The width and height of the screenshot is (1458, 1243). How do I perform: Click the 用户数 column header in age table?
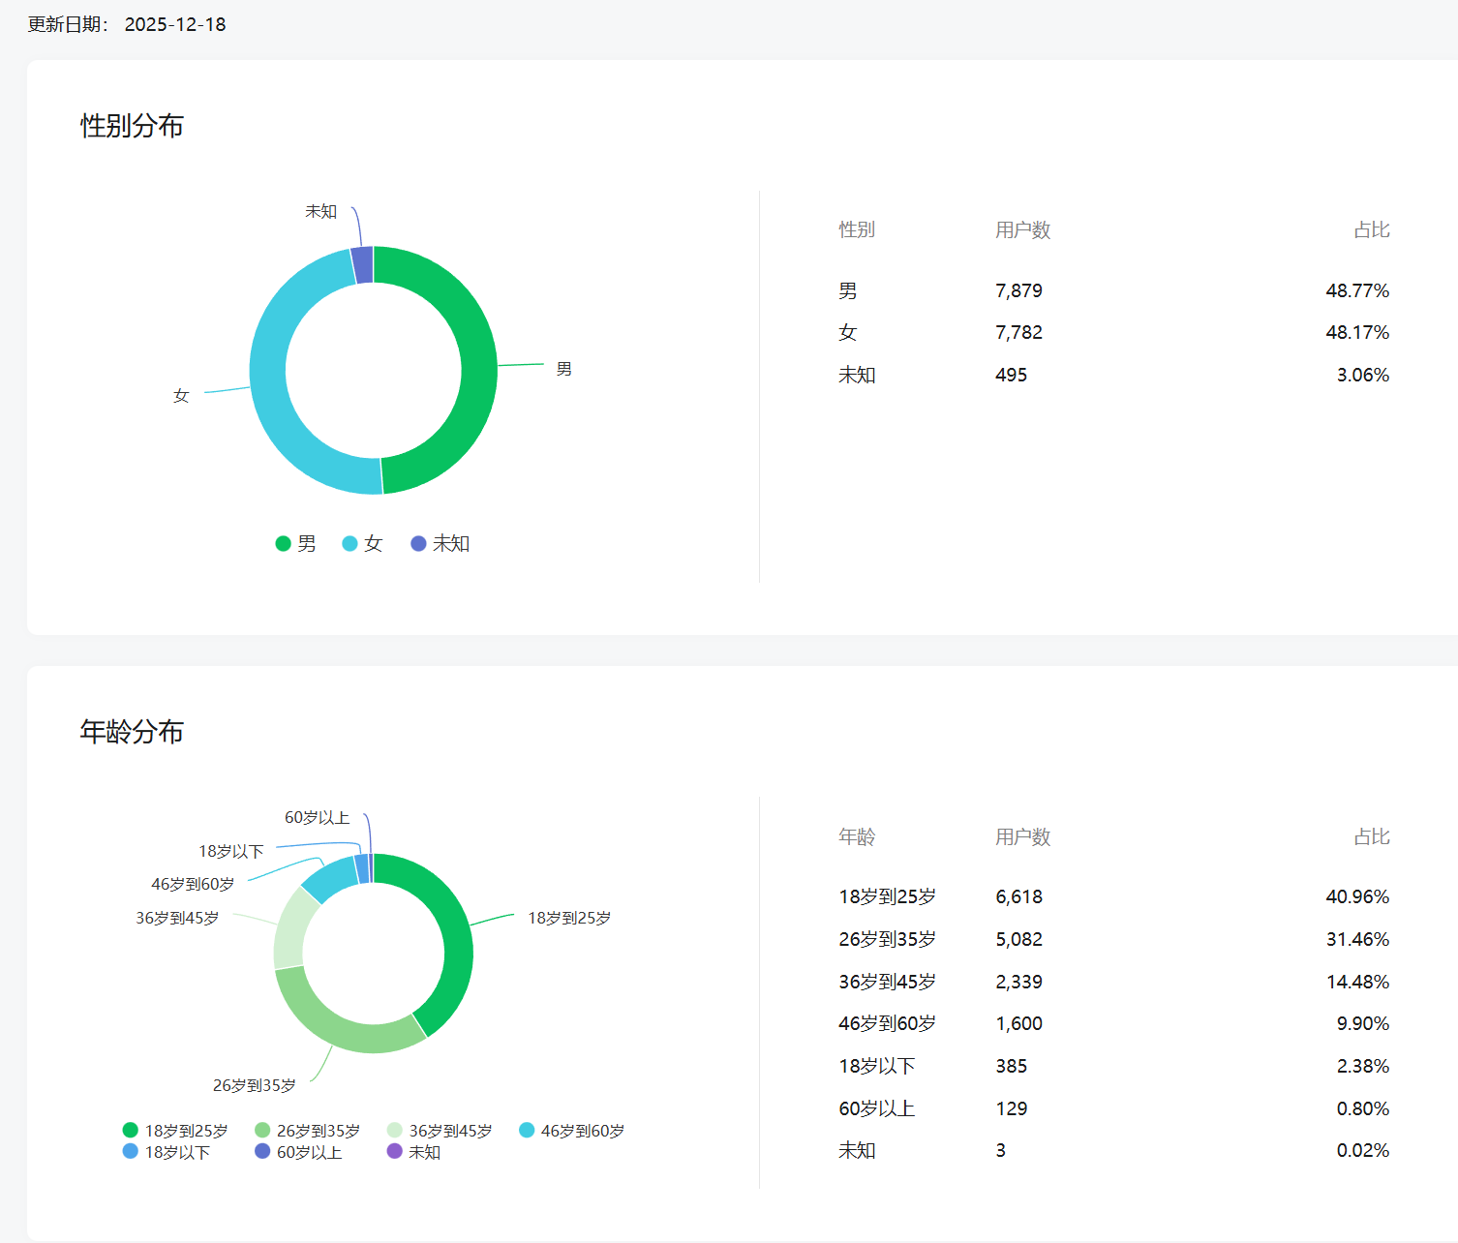coord(1022,836)
